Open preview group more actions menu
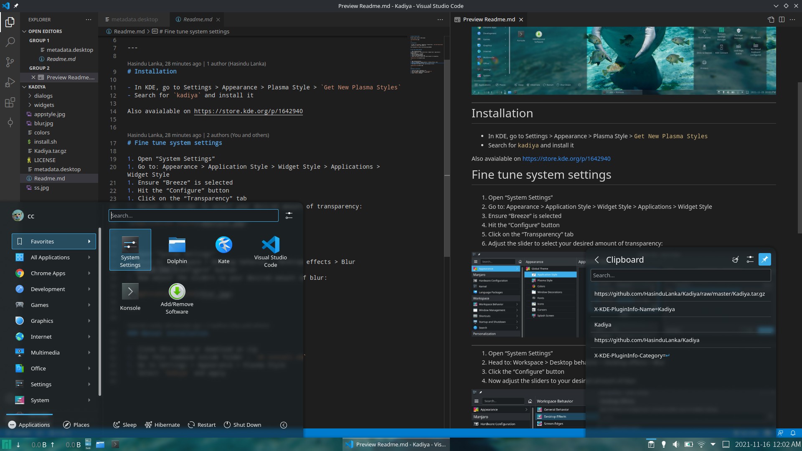802x451 pixels. pos(792,20)
